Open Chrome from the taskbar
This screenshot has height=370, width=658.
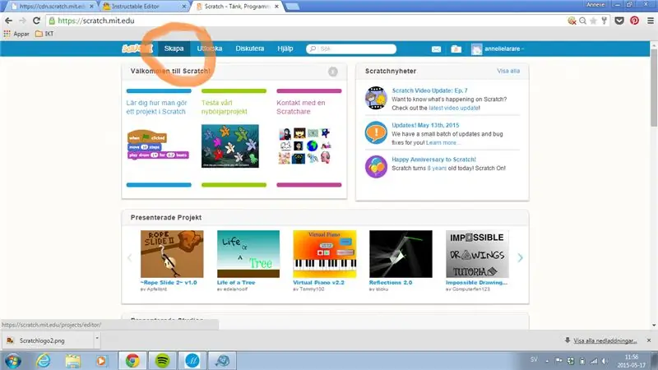click(x=132, y=360)
